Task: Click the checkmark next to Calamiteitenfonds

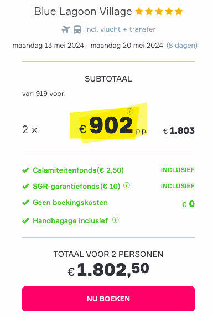Action: (x=25, y=170)
